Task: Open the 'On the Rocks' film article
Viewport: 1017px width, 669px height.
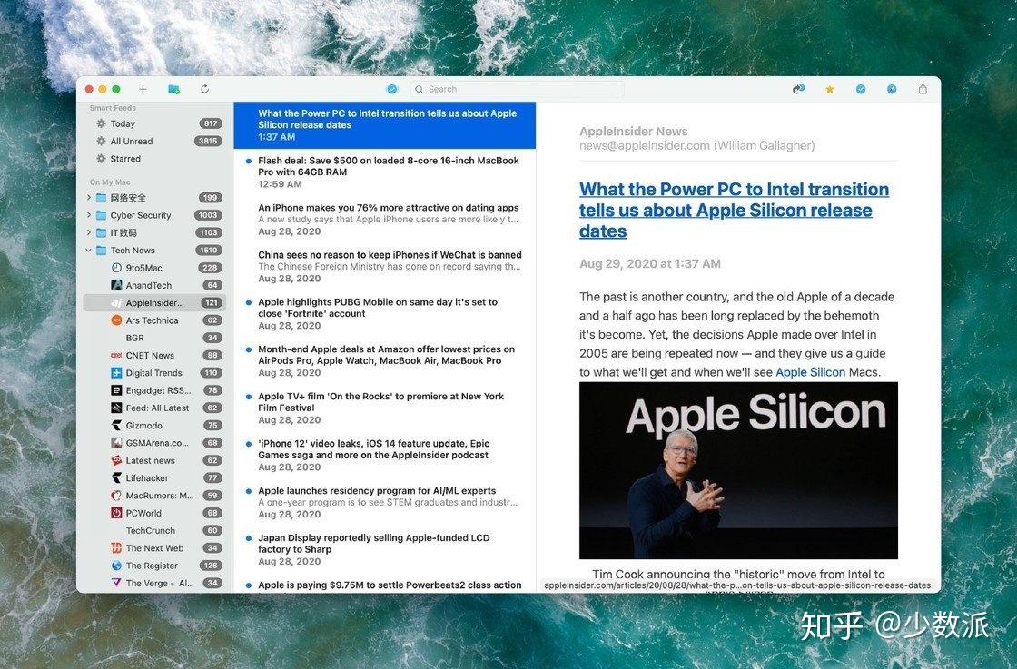Action: (x=385, y=408)
